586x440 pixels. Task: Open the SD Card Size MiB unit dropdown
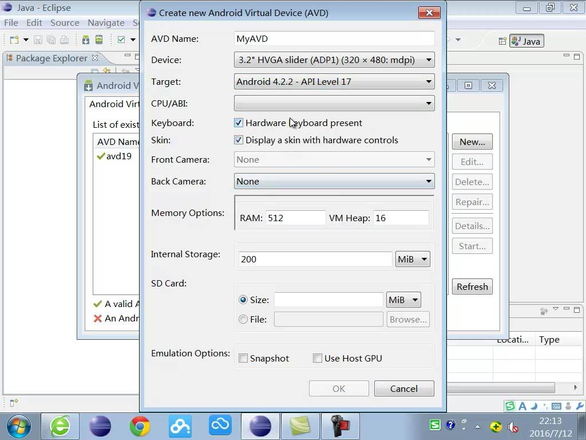pos(403,300)
